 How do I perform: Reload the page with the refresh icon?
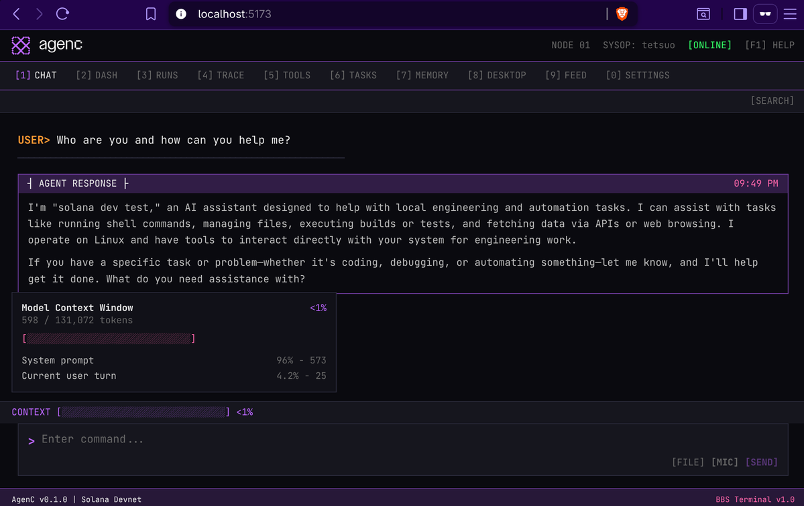62,14
